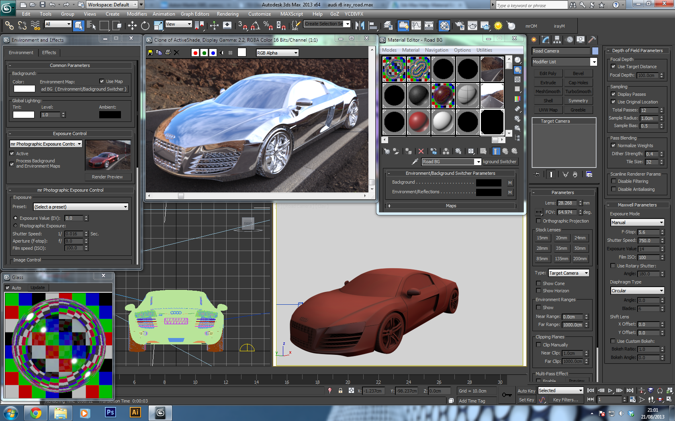Switch to the Hierarchy command panel tab
Viewport: 675px width, 421px height.
(x=557, y=40)
